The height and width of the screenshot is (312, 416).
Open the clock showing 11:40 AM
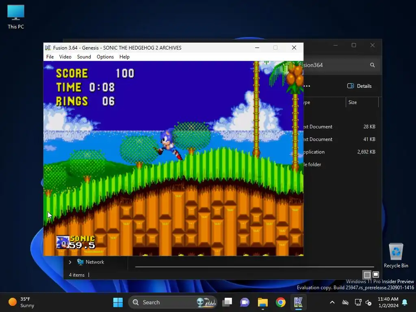coord(388,302)
